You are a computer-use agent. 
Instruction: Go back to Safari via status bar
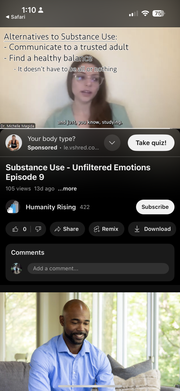(x=16, y=17)
